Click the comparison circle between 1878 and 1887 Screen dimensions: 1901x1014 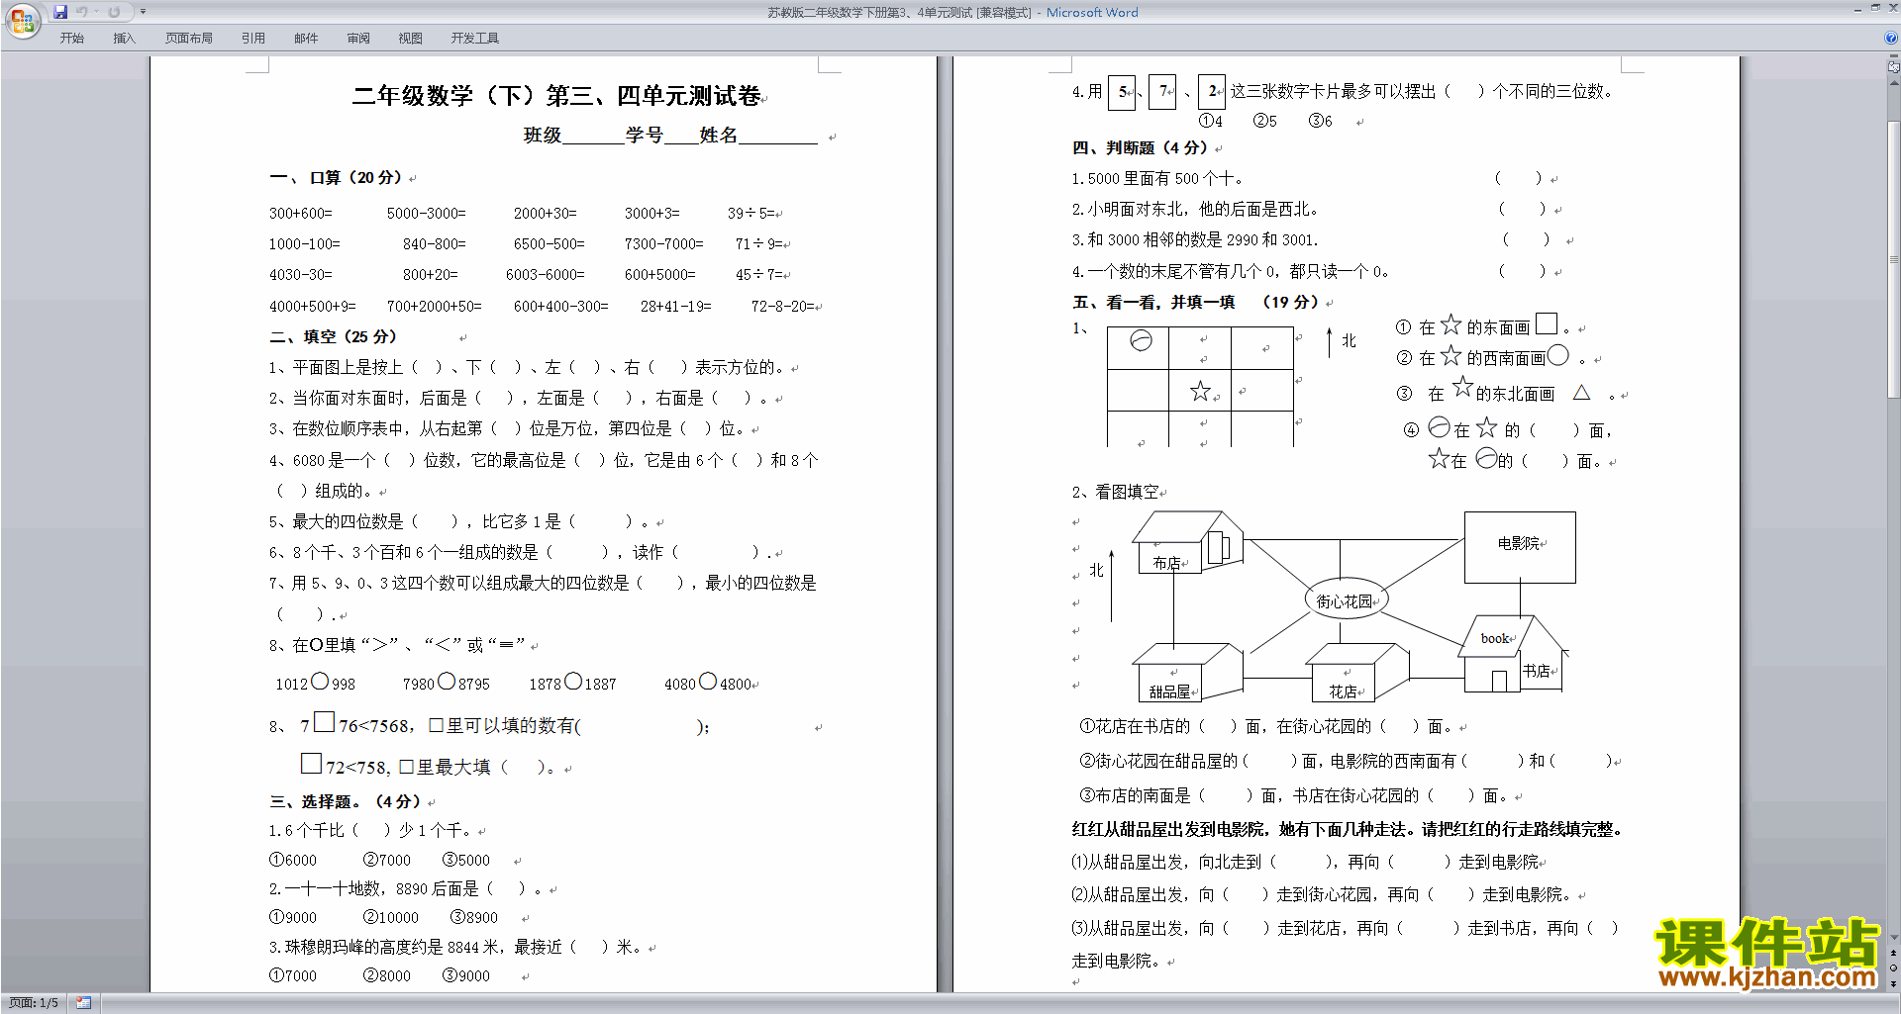click(x=573, y=681)
